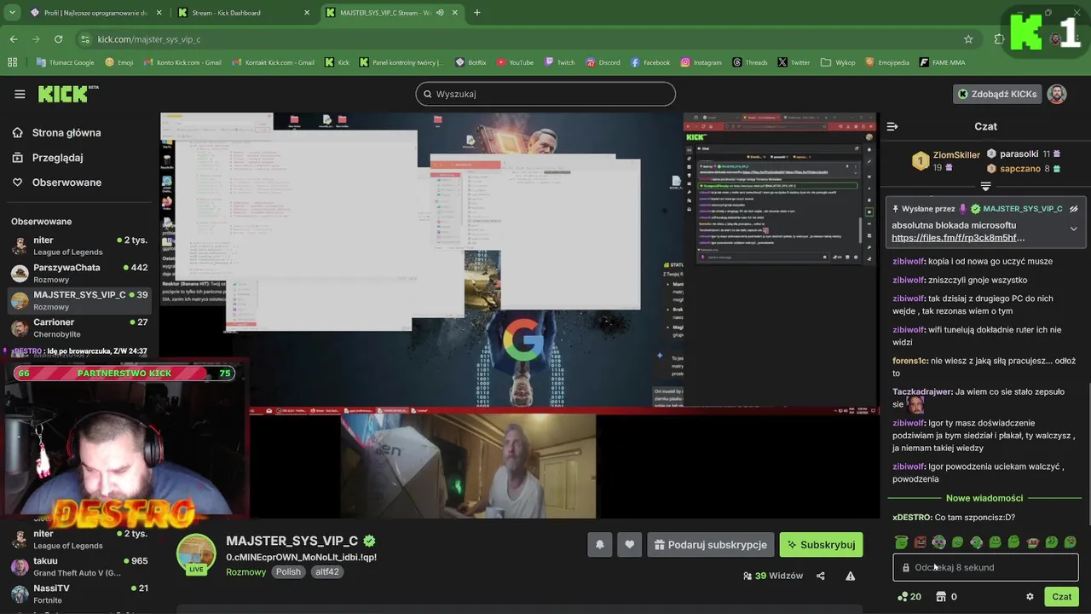The height and width of the screenshot is (614, 1091).
Task: Toggle the heart follow button
Action: point(629,545)
